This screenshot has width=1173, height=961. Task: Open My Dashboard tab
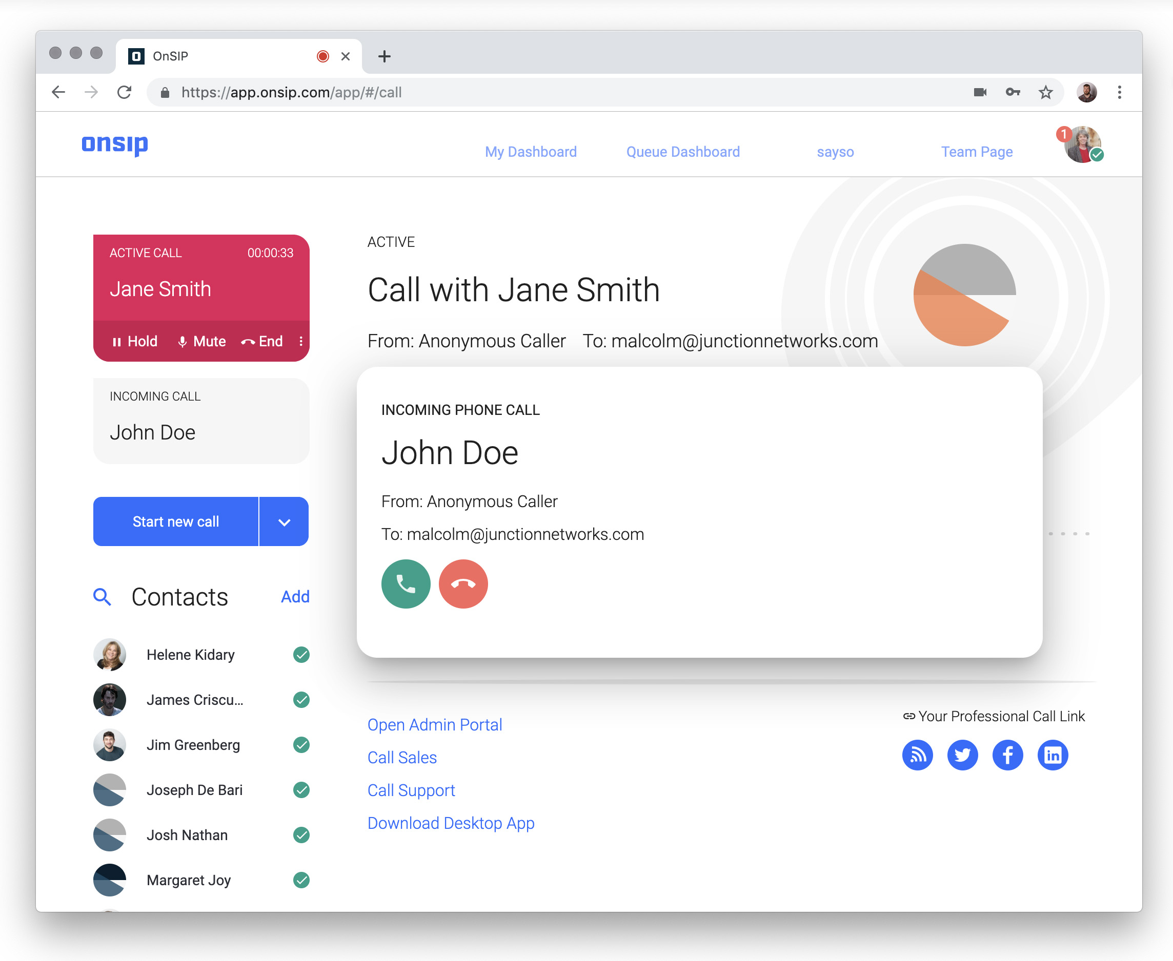click(531, 152)
